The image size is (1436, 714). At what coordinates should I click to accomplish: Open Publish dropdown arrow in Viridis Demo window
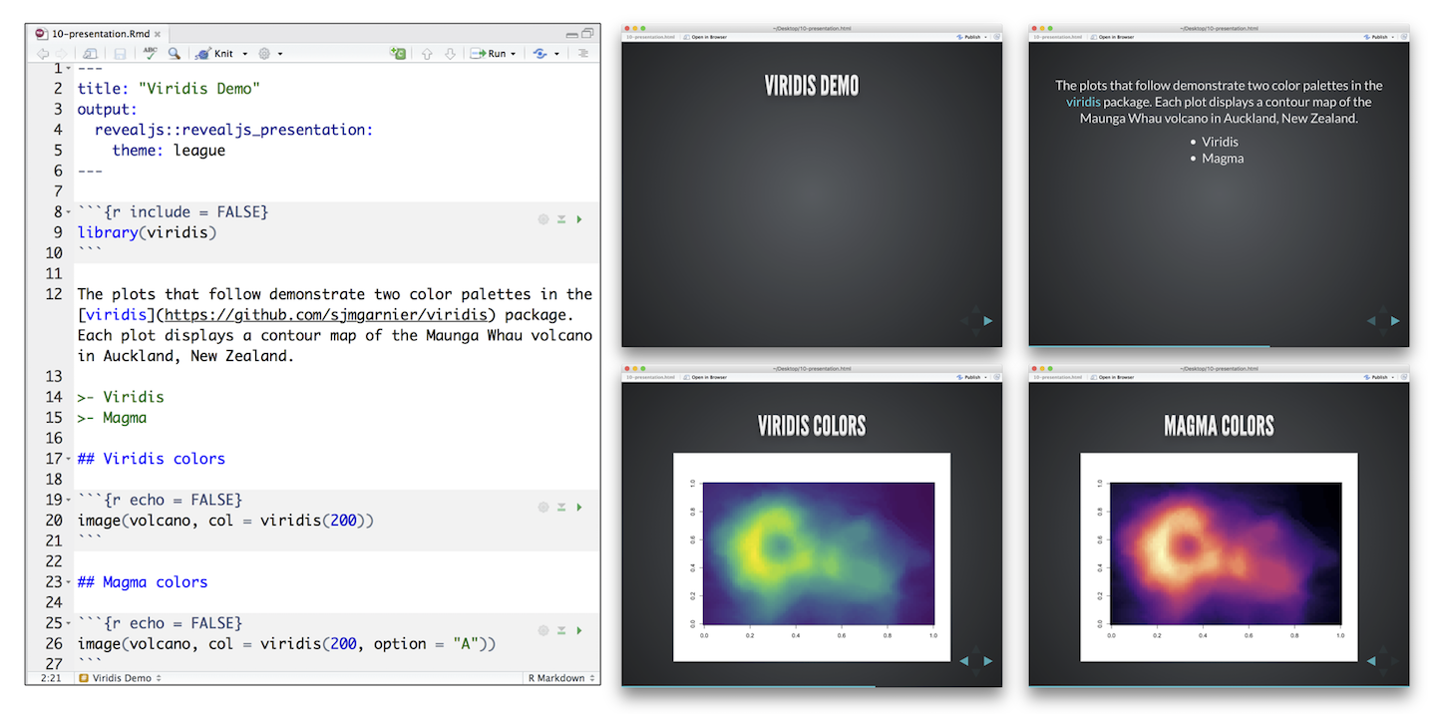tap(985, 37)
